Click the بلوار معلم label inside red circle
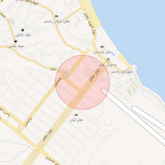Viewport: 165px width, 165px height. (95, 75)
